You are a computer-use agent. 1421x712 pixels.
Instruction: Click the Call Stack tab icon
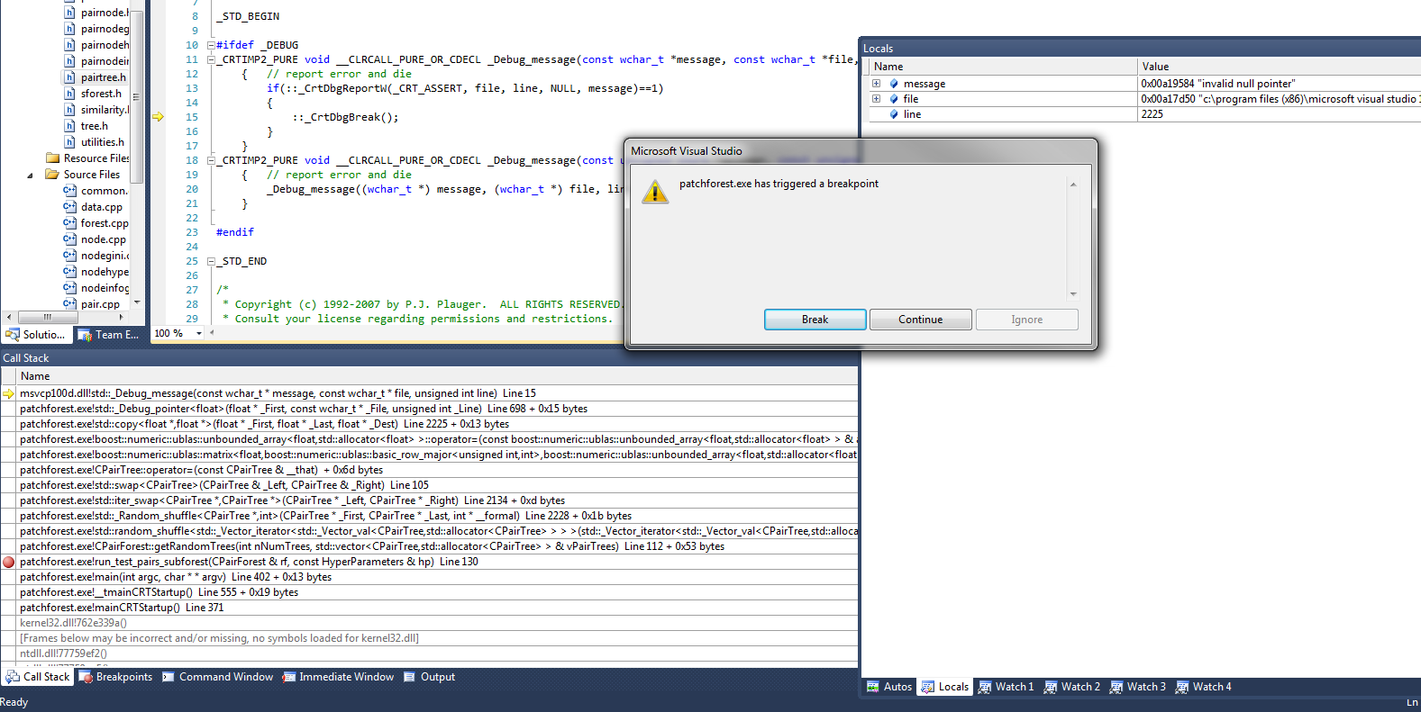[13, 677]
